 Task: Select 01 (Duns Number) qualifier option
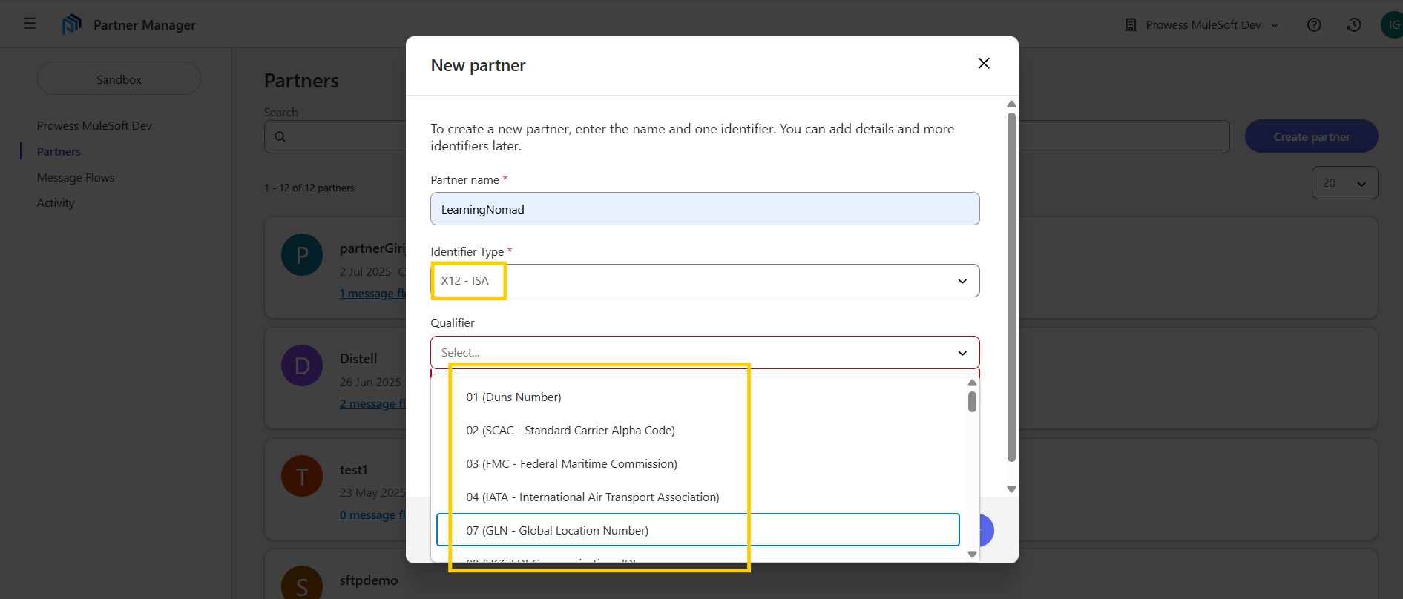click(513, 397)
